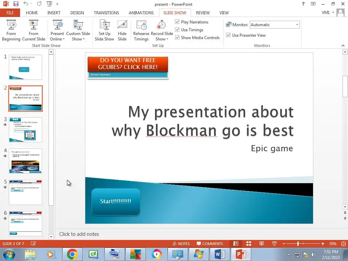Select slide 1 thumbnail
The height and width of the screenshot is (261, 348).
pos(25,67)
